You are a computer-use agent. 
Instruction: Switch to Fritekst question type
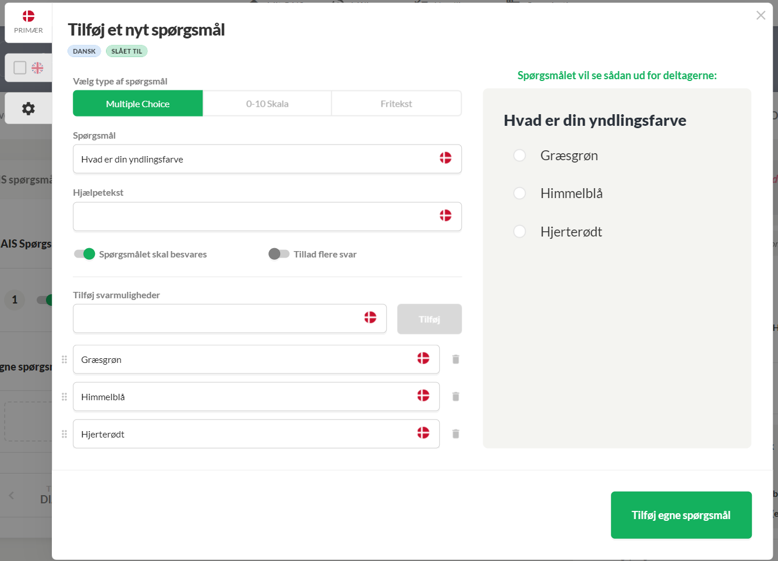coord(397,104)
